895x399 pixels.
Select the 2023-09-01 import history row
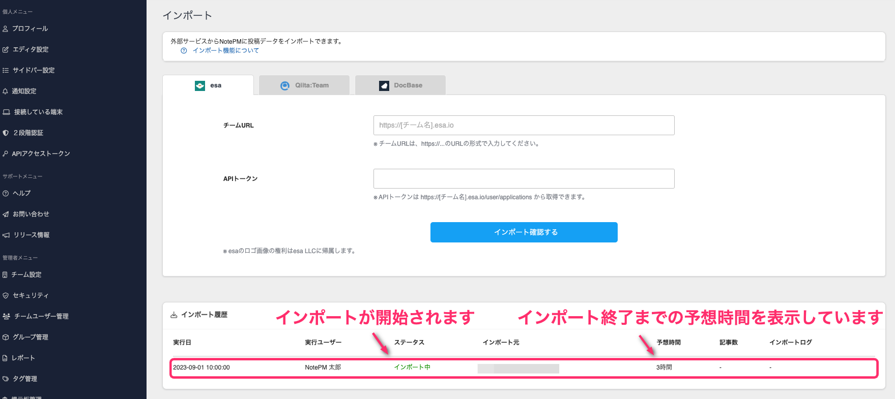point(524,367)
